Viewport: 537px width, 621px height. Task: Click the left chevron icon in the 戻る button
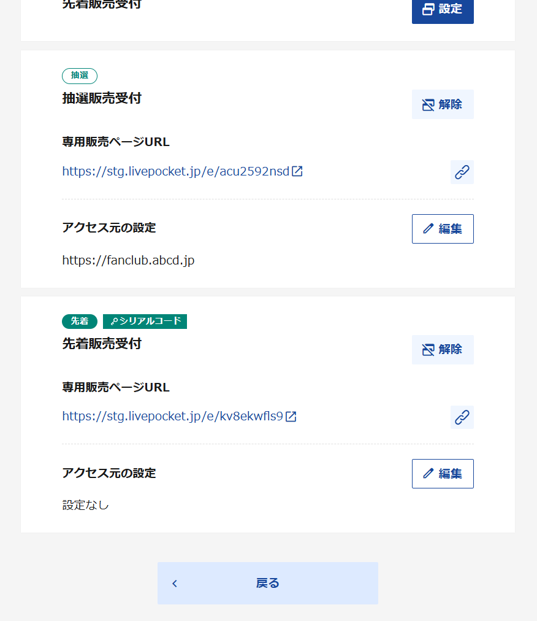point(174,583)
